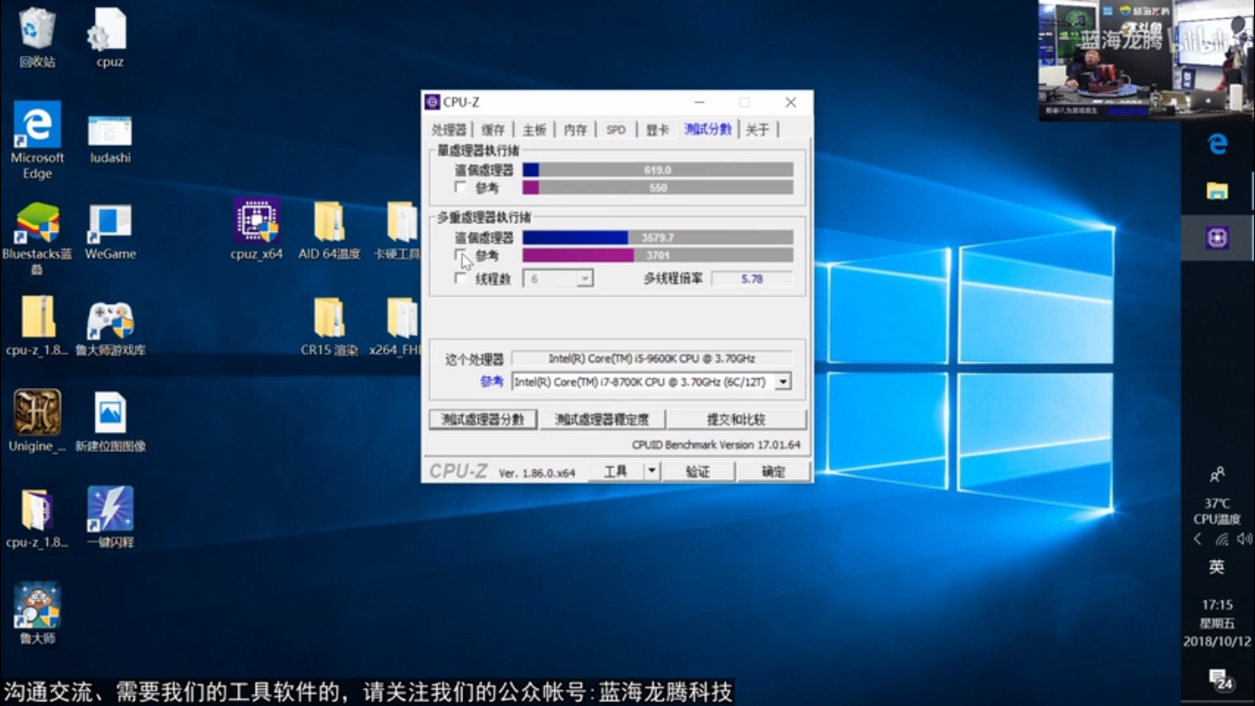Click the 验证 button
Screen dimensions: 1255x706
pyautogui.click(x=697, y=471)
